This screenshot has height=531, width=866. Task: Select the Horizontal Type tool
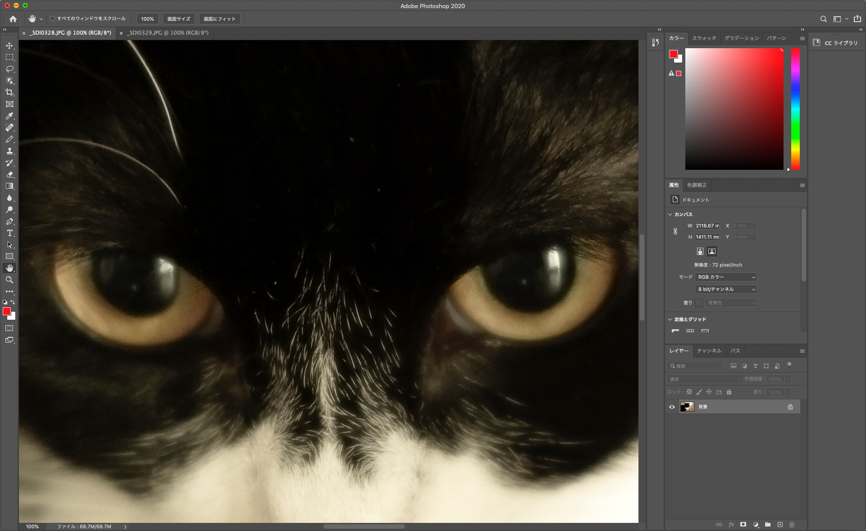9,233
